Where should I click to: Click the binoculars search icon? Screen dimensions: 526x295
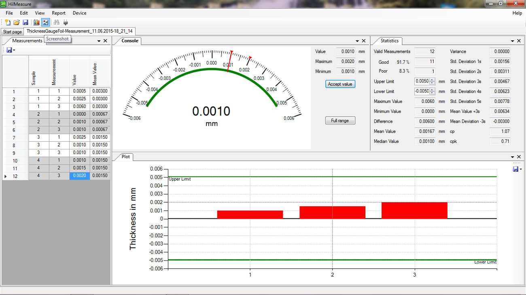point(57,23)
